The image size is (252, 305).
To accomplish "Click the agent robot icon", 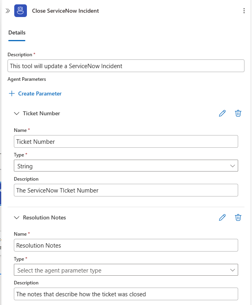I will (21, 11).
